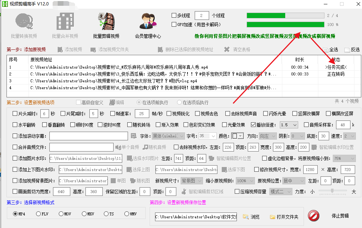Toggle 水平翻转 checkbox
This screenshot has height=228, width=362.
(15, 125)
